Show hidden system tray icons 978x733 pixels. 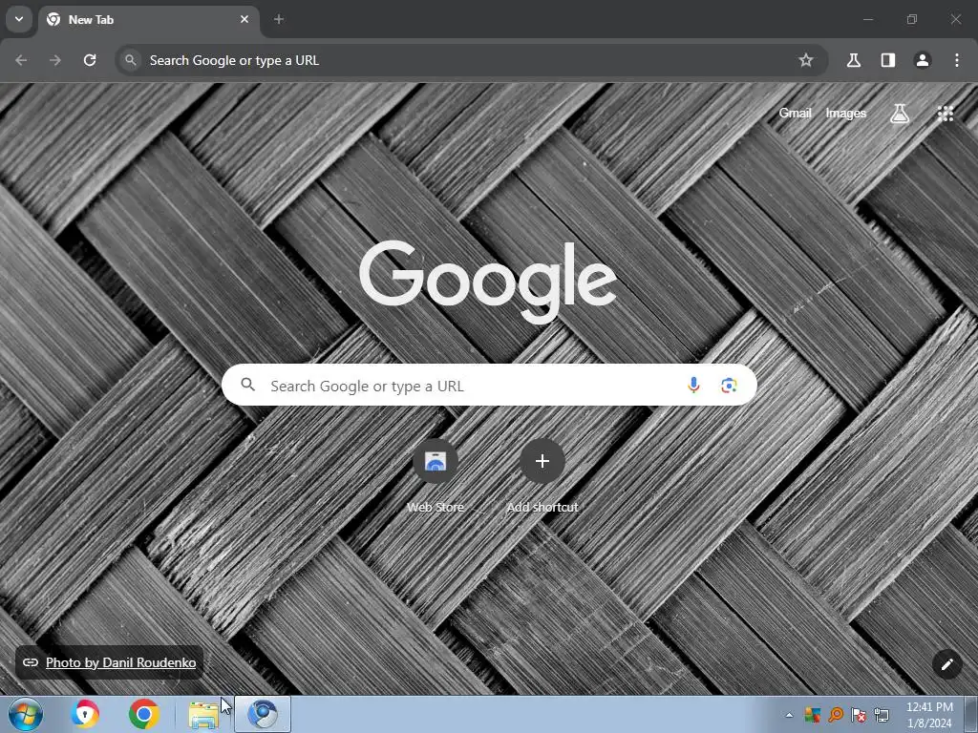point(789,715)
